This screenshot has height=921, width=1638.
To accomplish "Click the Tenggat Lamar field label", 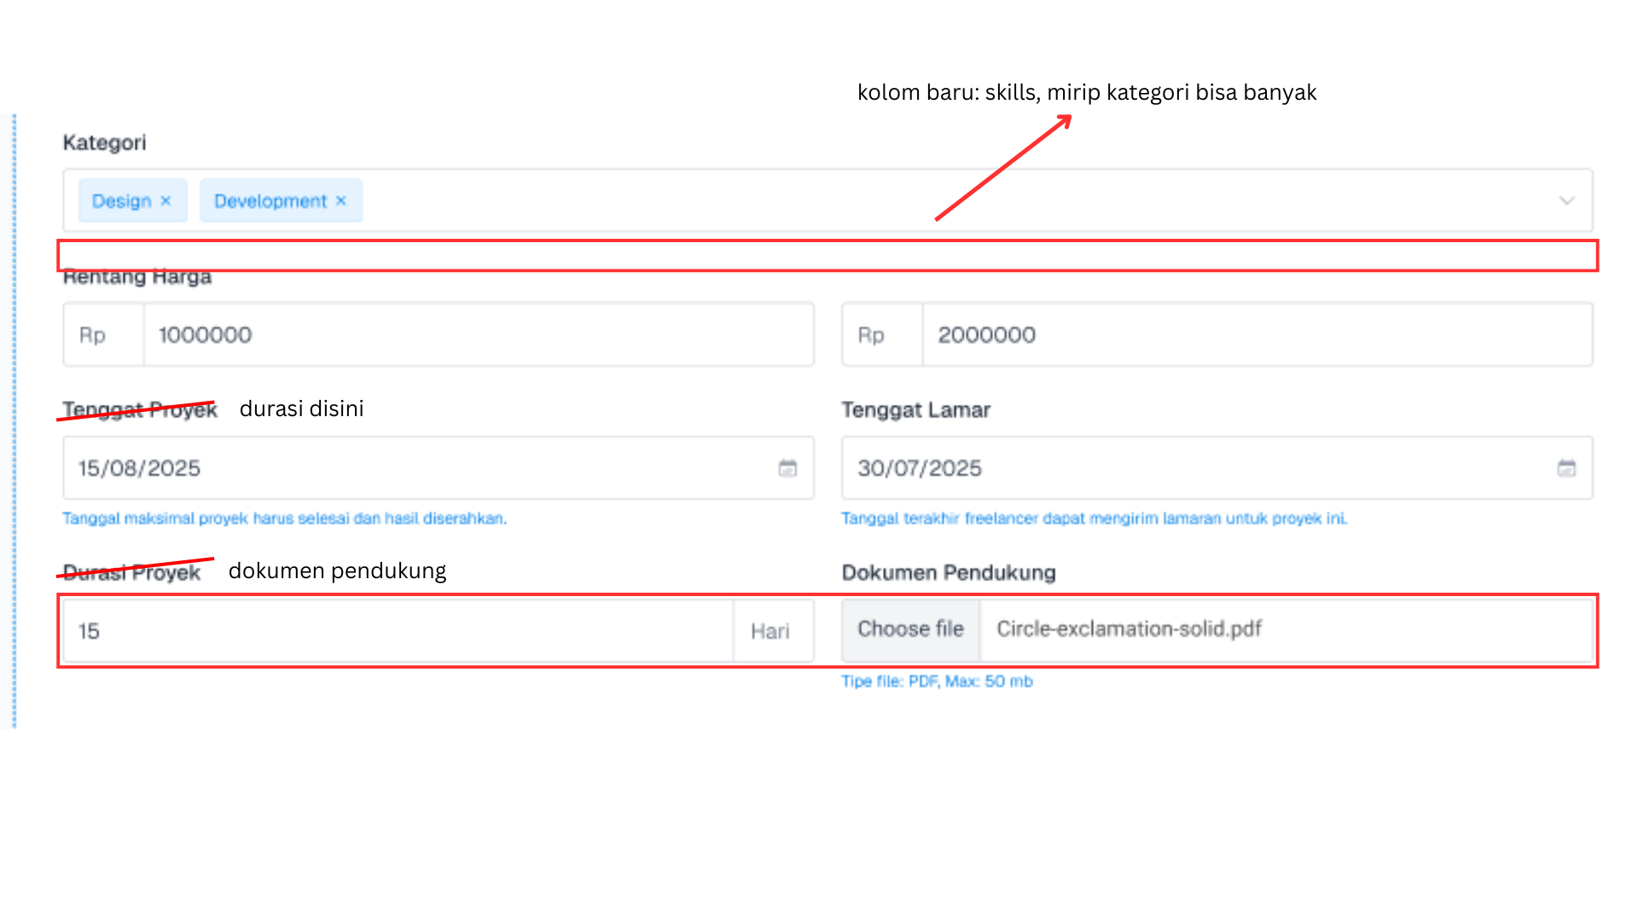I will point(915,410).
